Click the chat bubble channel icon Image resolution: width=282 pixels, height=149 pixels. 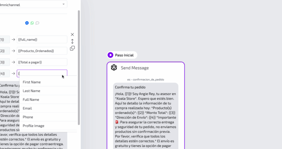(x=37, y=23)
